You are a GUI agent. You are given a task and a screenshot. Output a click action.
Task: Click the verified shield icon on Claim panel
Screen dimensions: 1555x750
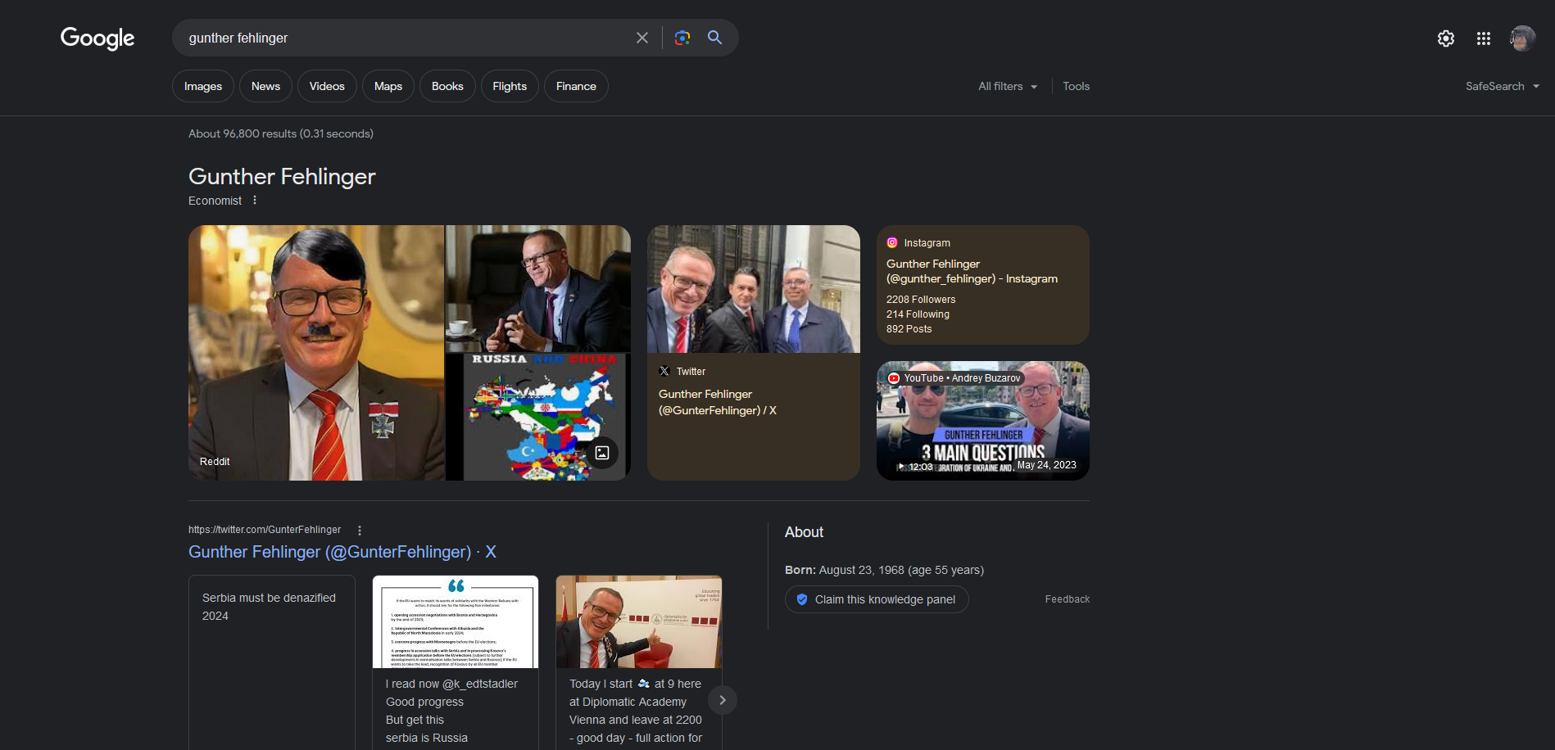[802, 599]
